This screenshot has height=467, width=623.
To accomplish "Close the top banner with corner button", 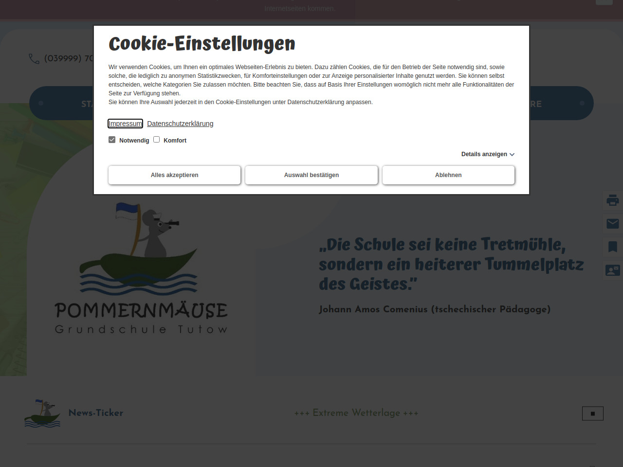I will click(604, 2).
